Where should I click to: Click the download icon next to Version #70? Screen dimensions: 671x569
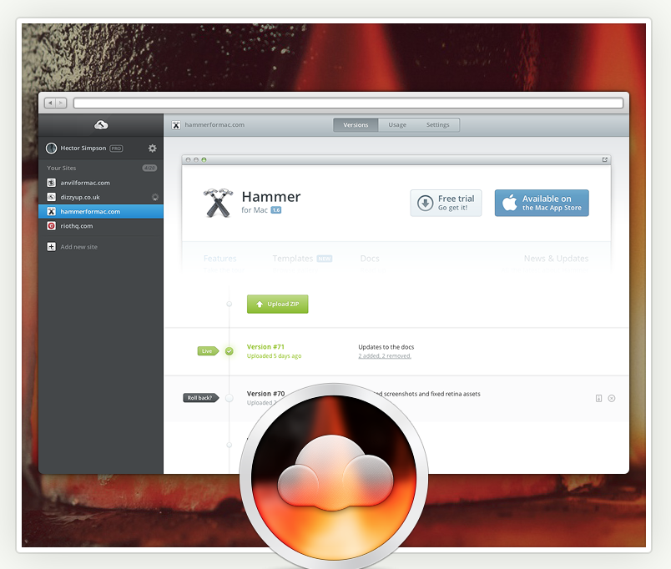[598, 398]
